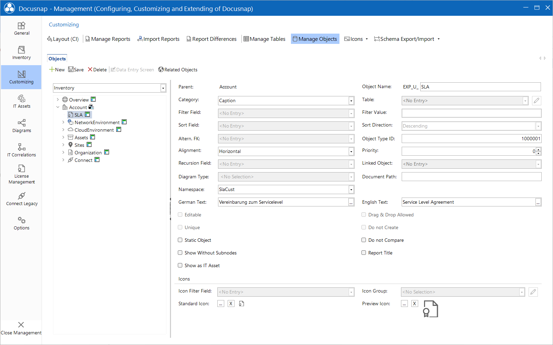553x345 pixels.
Task: Collapse the Account tree node
Action: point(58,107)
